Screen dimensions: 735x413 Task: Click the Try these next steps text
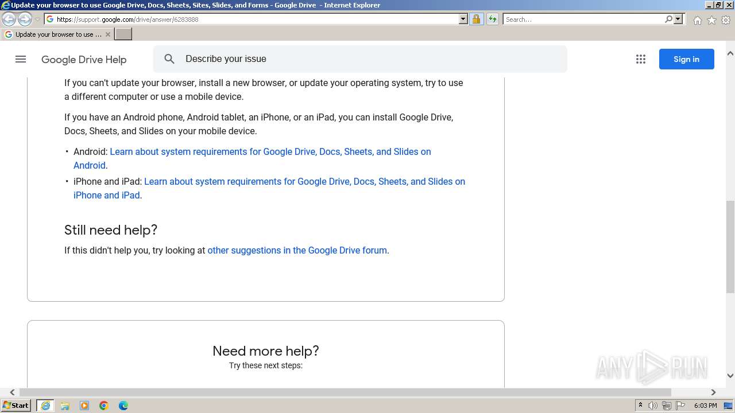coord(266,365)
